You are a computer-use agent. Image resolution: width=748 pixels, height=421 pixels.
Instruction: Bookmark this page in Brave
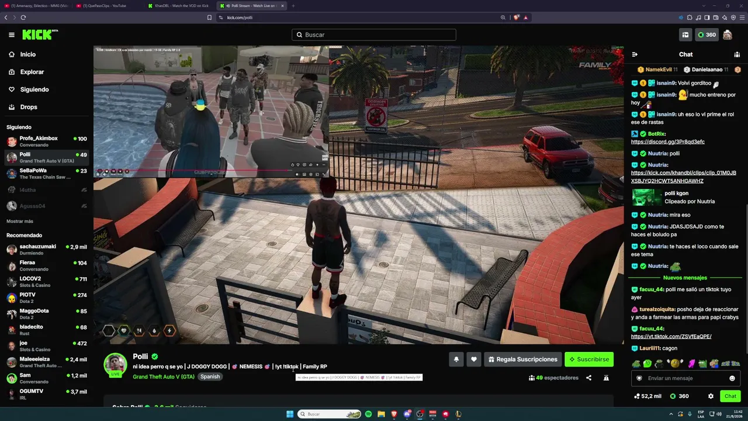tap(209, 18)
